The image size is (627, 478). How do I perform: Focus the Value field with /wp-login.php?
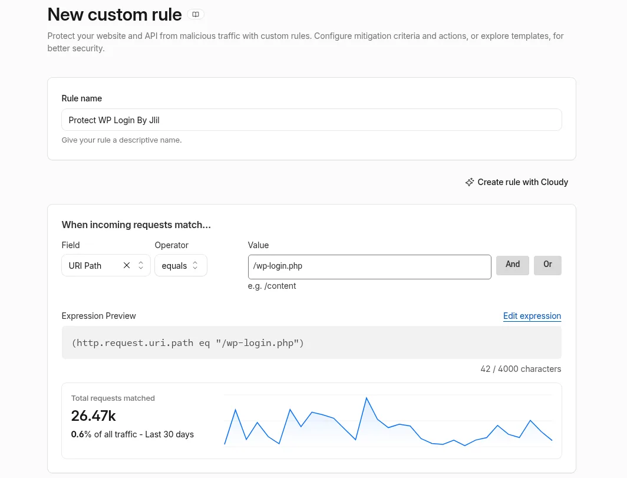(369, 267)
